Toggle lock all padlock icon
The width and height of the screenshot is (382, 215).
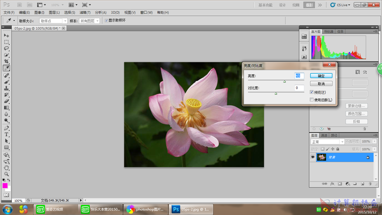[x=338, y=149]
